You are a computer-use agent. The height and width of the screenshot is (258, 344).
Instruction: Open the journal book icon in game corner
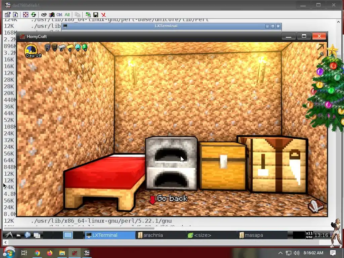(315, 206)
